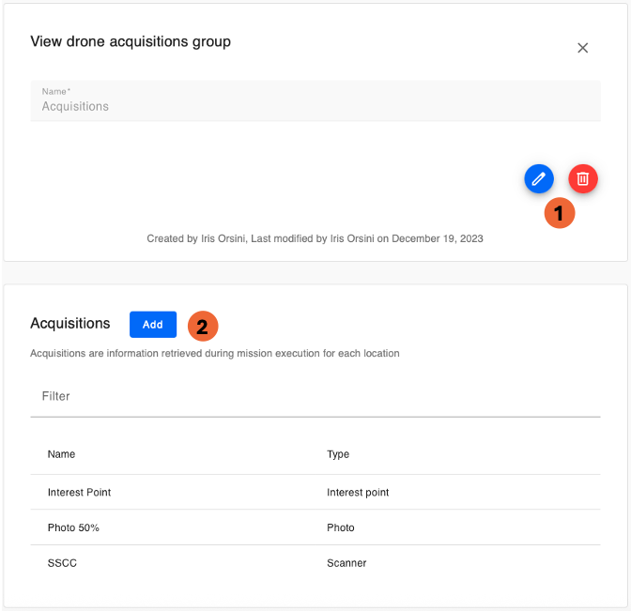Click the acquisitions description text
The image size is (631, 611).
[x=214, y=354]
